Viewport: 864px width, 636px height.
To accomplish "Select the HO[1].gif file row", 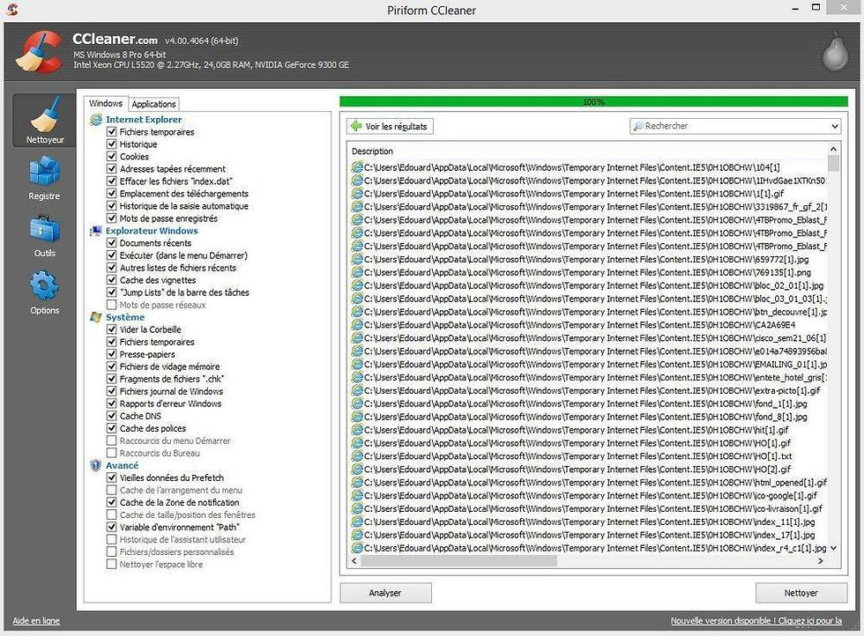I will (589, 443).
